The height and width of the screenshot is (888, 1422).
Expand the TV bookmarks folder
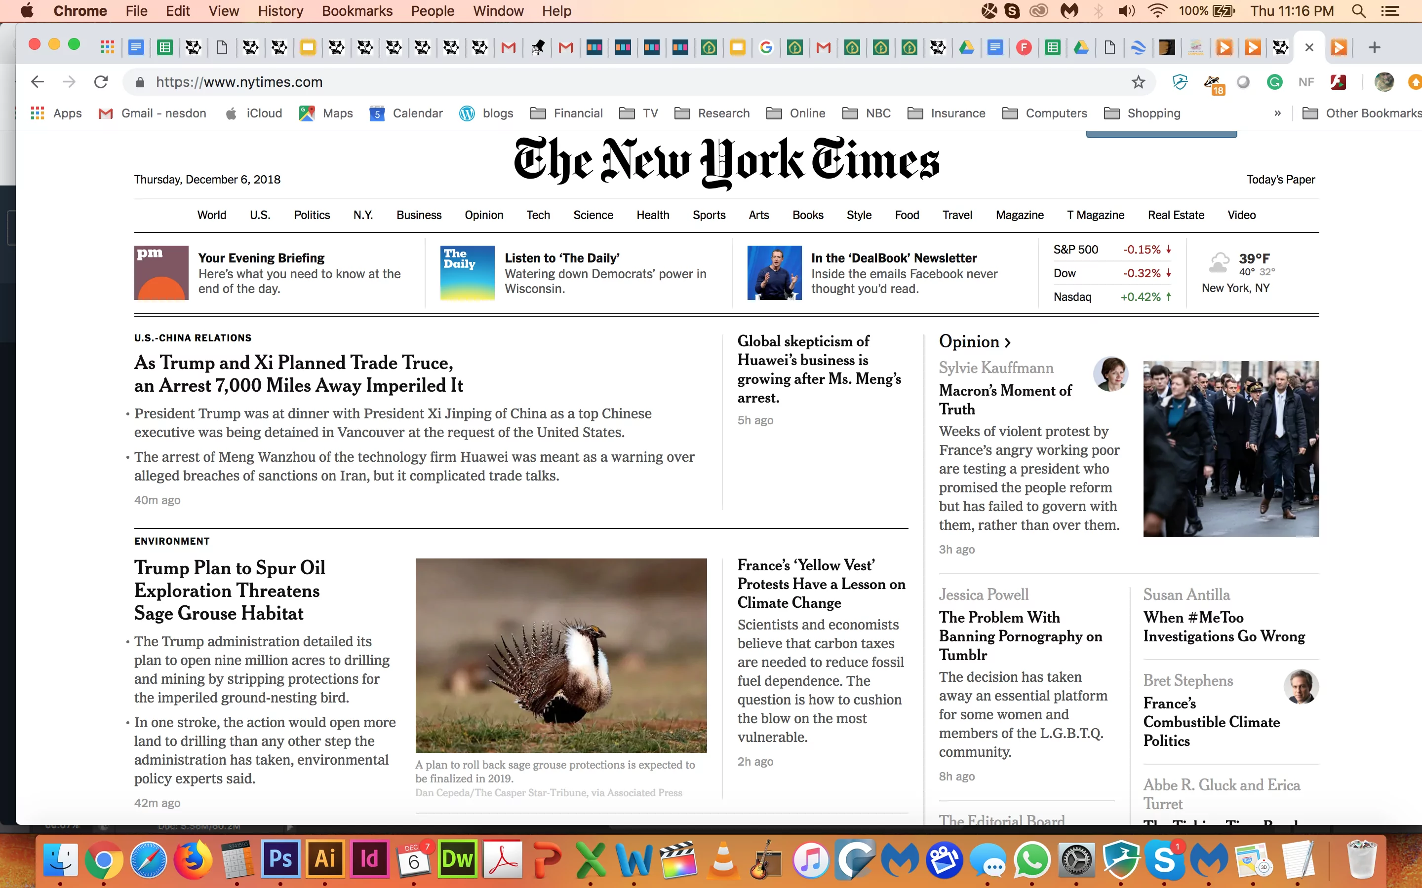coord(639,113)
